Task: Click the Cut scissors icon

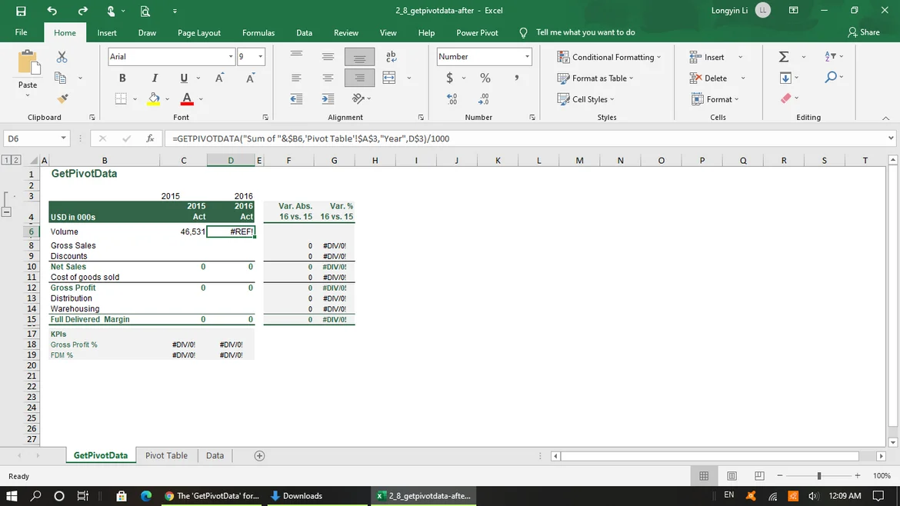Action: [x=62, y=57]
